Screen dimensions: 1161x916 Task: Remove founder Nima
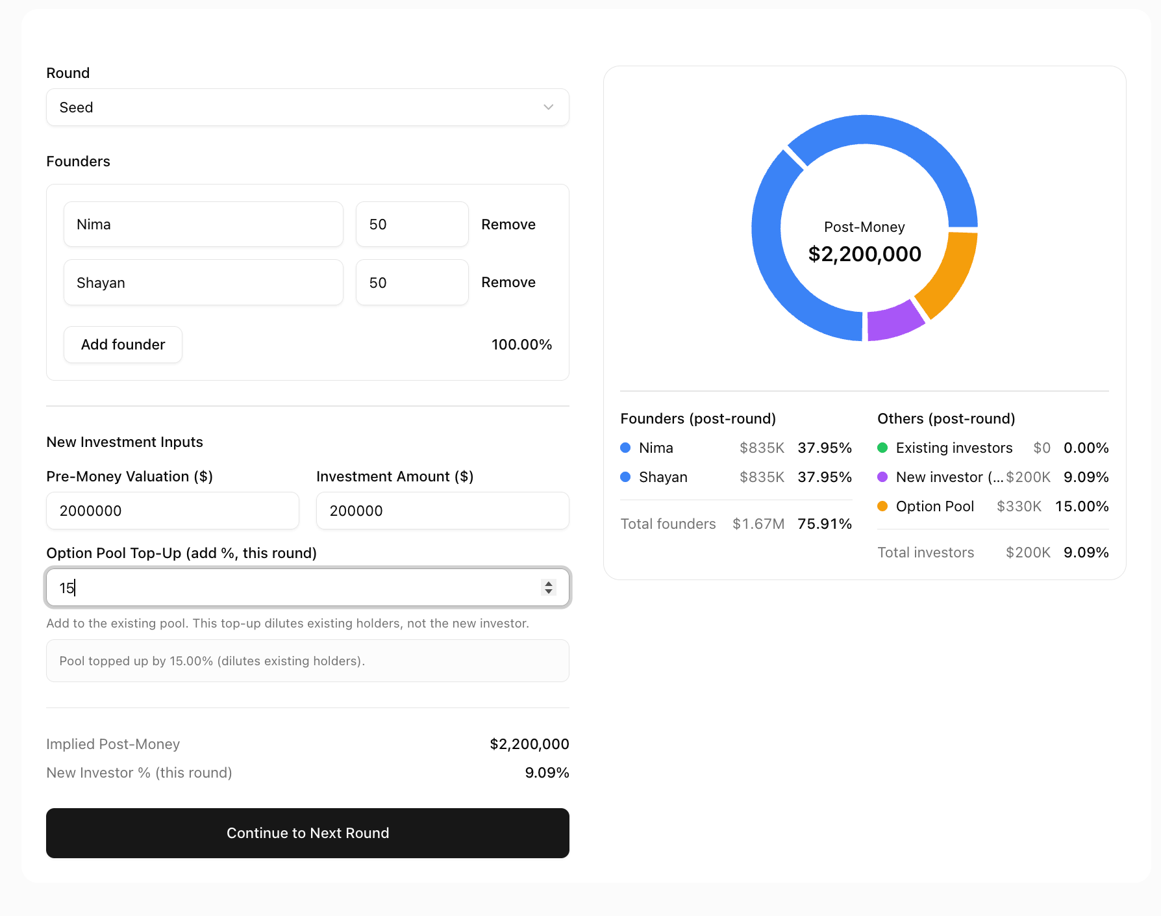coord(508,224)
